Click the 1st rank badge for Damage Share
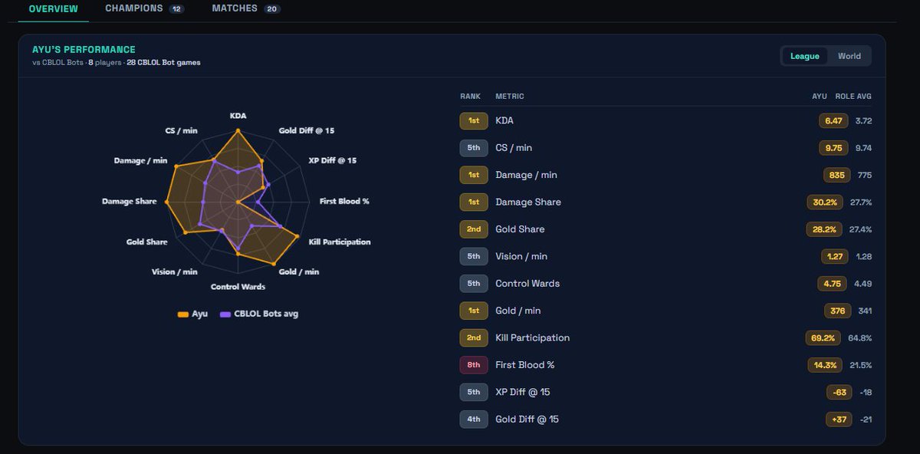Viewport: 920px width, 454px height. tap(474, 202)
